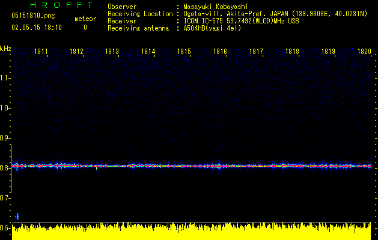Click the Receiver label
378x240 pixels.
click(122, 21)
